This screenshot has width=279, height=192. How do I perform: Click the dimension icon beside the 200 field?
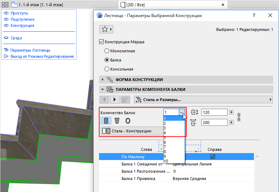coord(193,123)
